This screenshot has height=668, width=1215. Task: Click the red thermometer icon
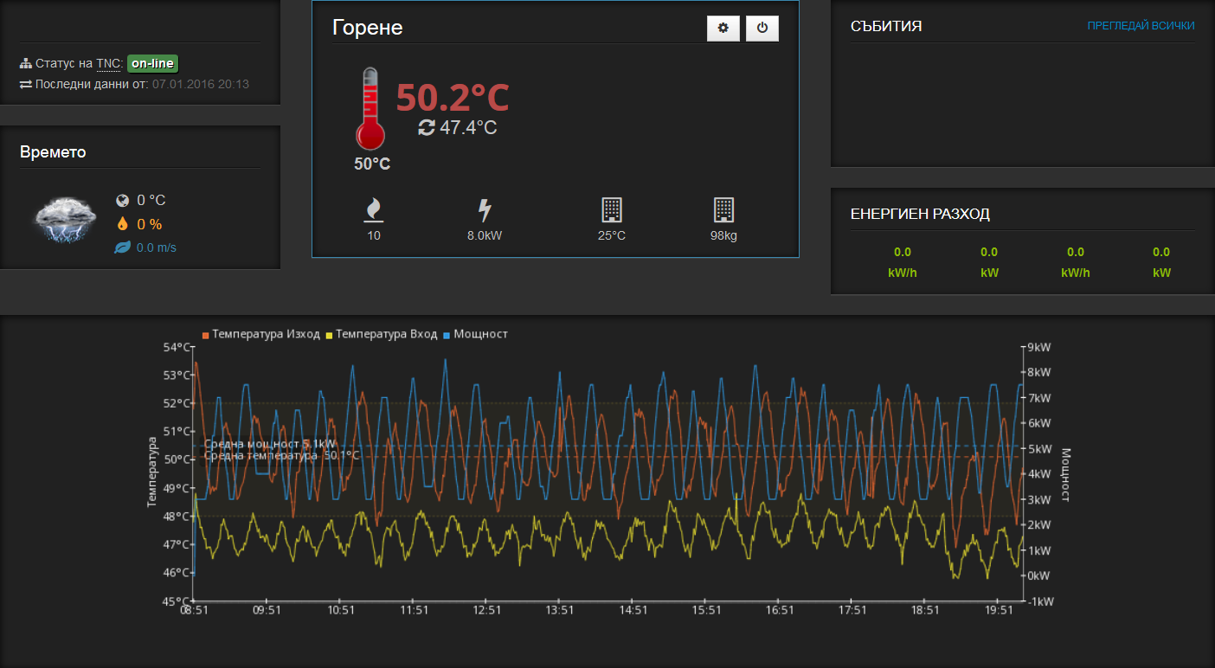370,109
